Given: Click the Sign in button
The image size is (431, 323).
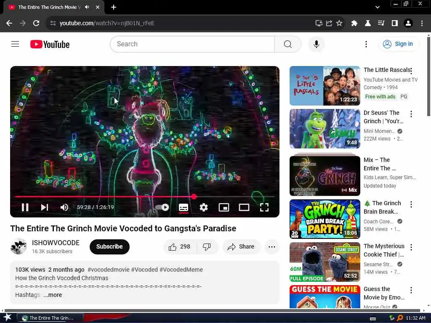Looking at the screenshot, I should [x=399, y=44].
